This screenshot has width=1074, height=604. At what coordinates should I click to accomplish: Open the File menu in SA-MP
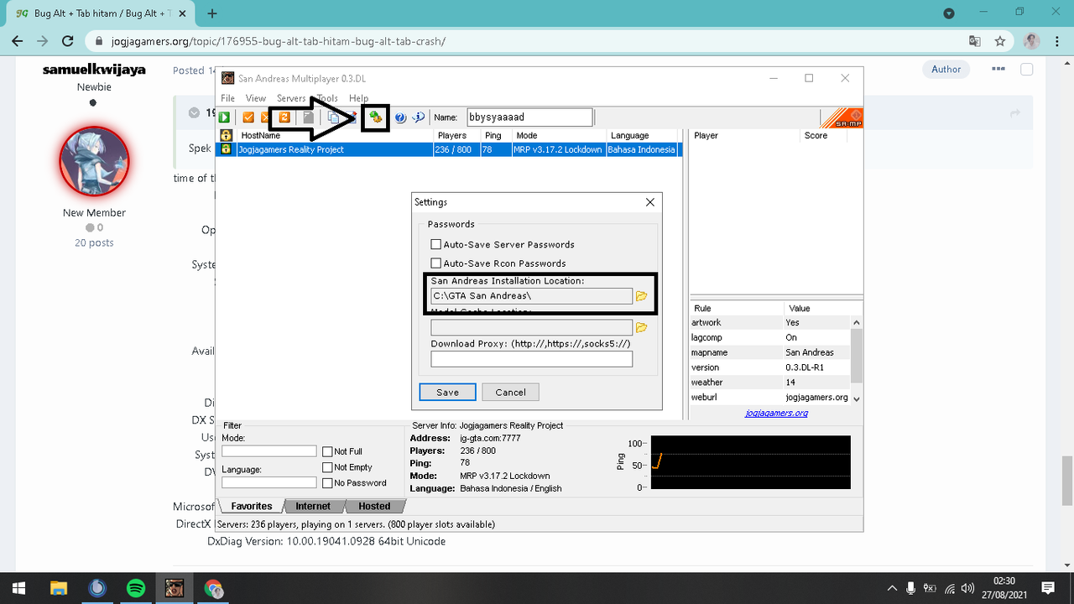coord(227,98)
